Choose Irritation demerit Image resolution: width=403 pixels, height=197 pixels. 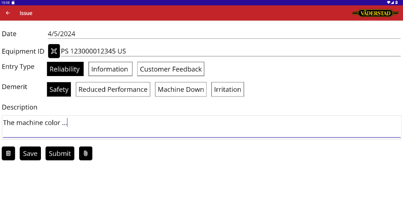[228, 89]
